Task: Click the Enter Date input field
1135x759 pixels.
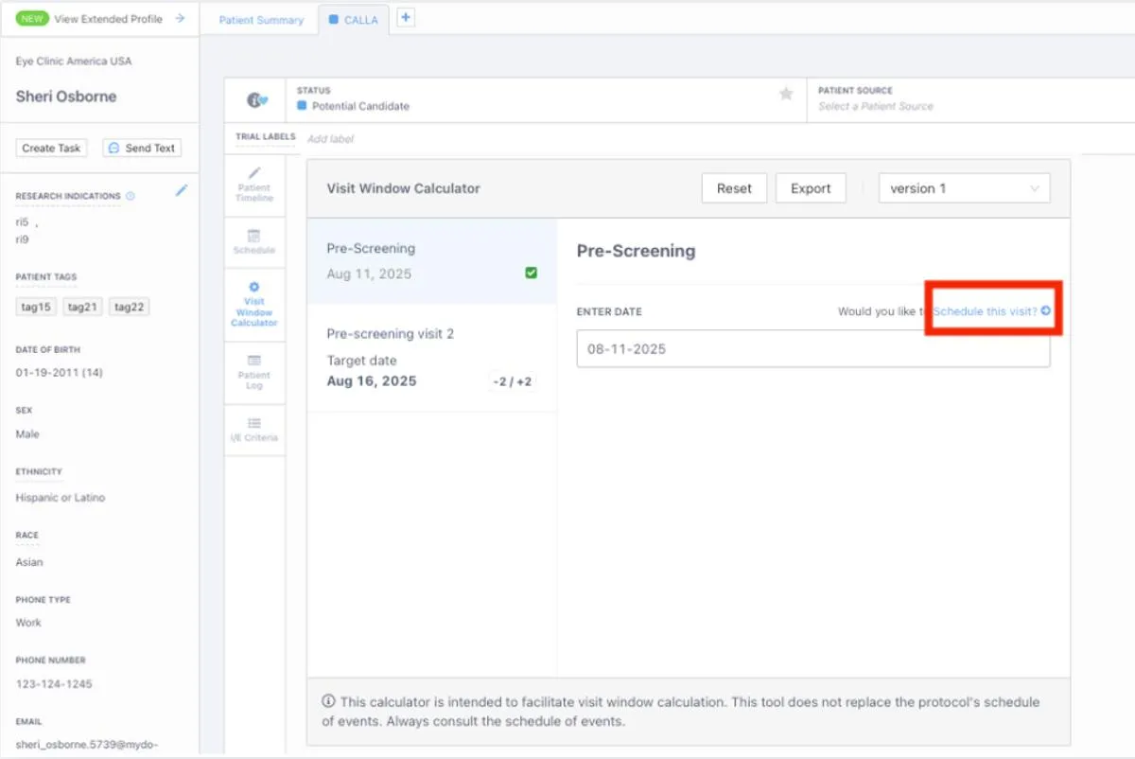Action: tap(812, 349)
